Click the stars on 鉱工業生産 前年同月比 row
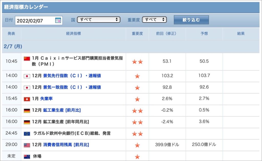Screen dimensions: 262x161 [137, 122]
